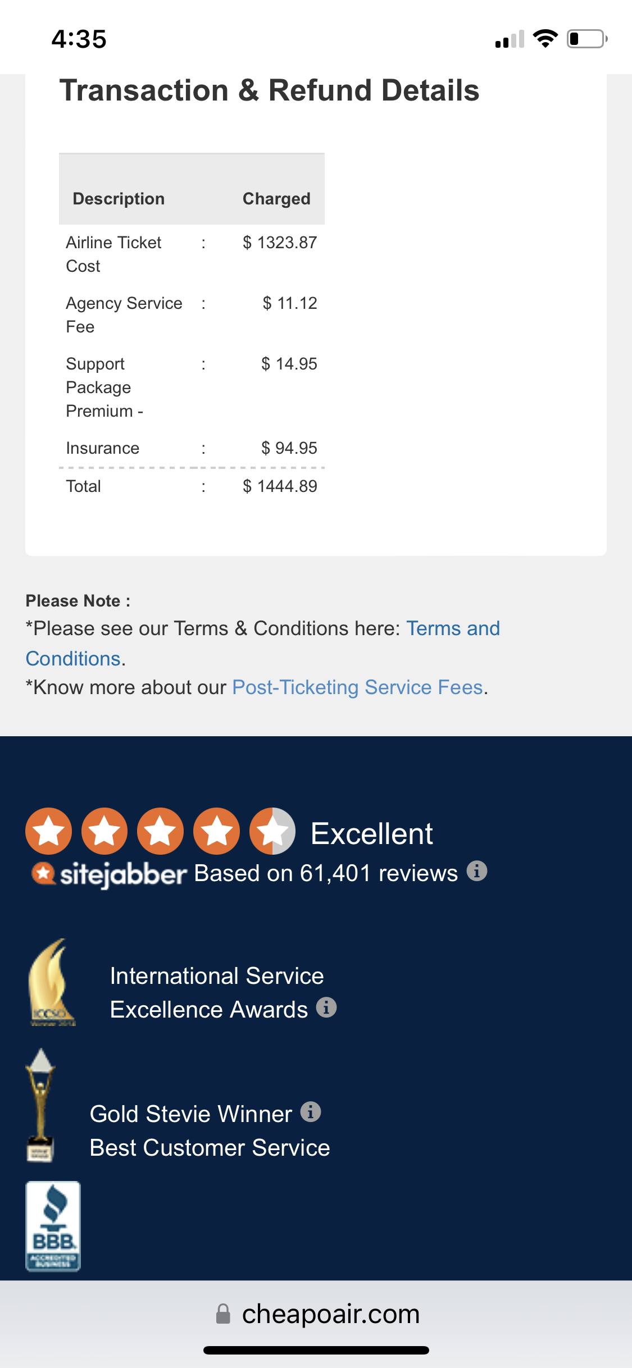The height and width of the screenshot is (1368, 632).
Task: Tap the Sitejabber logo
Action: 108,874
